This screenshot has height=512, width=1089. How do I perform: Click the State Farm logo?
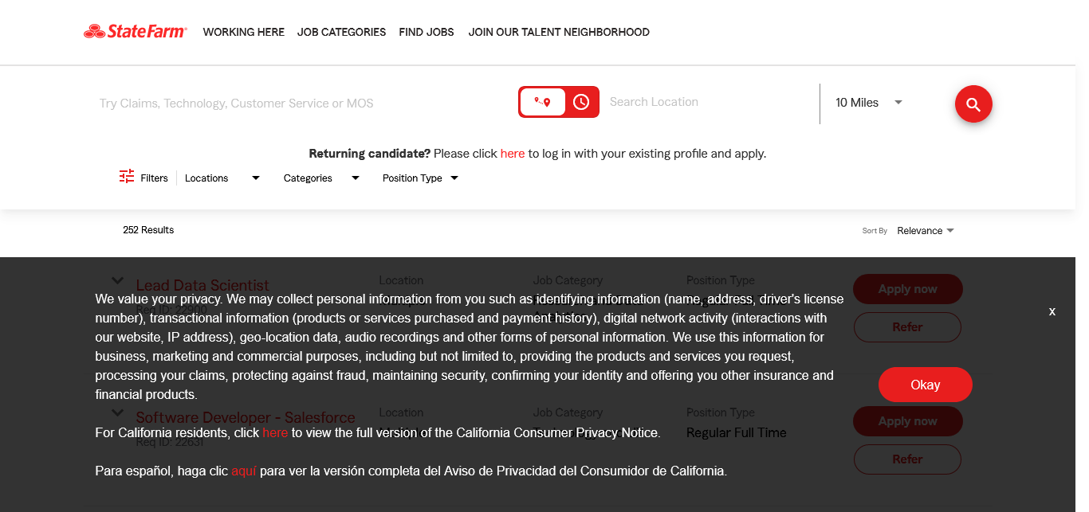click(136, 32)
